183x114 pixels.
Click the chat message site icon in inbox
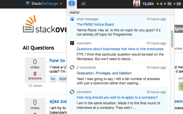pyautogui.click(x=72, y=19)
